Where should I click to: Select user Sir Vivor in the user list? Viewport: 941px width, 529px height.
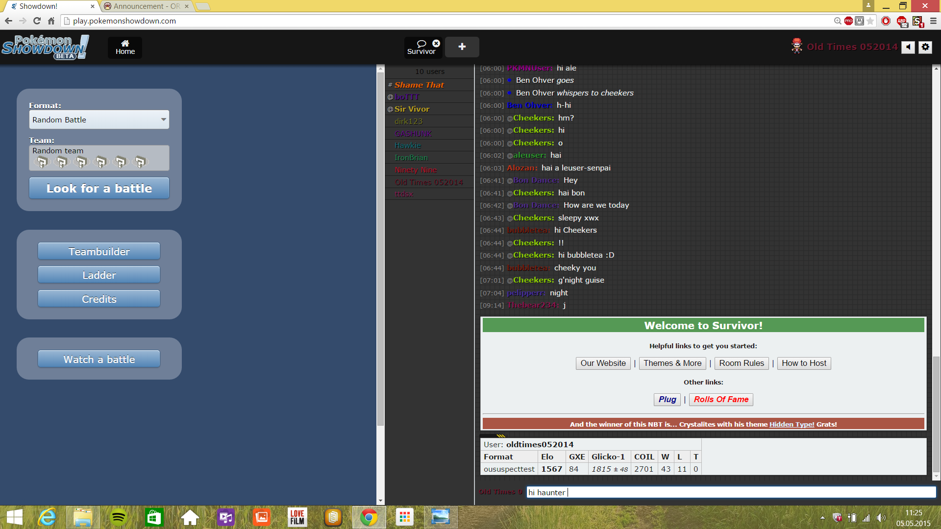412,109
